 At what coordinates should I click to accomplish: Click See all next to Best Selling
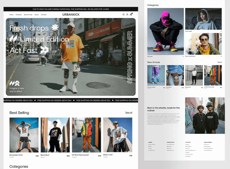point(129,113)
